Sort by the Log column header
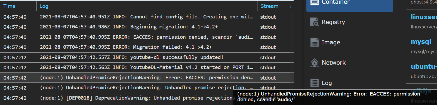The height and width of the screenshot is (105, 437). point(44,6)
